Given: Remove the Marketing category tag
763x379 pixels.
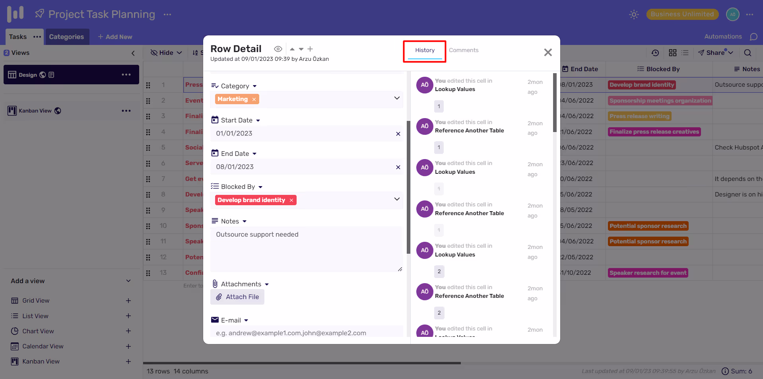Looking at the screenshot, I should (x=254, y=99).
